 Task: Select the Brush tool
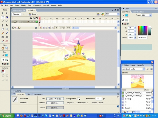(x=7, y=33)
